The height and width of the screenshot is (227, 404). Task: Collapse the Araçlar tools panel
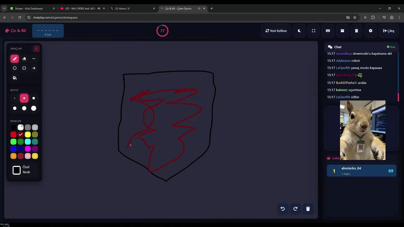36,49
